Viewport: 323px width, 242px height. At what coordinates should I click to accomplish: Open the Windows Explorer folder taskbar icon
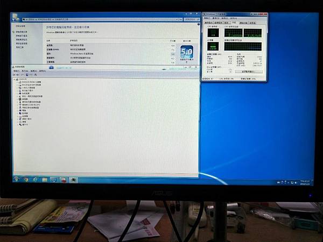point(45,180)
